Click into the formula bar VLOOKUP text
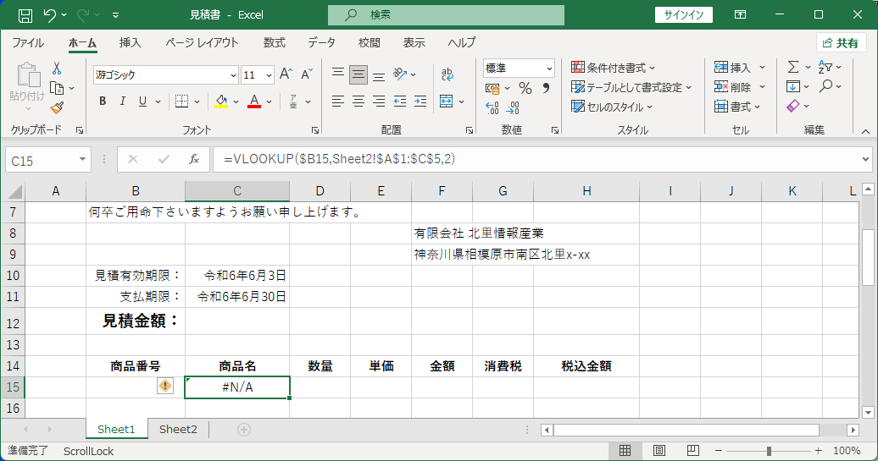This screenshot has width=878, height=461. click(x=339, y=159)
